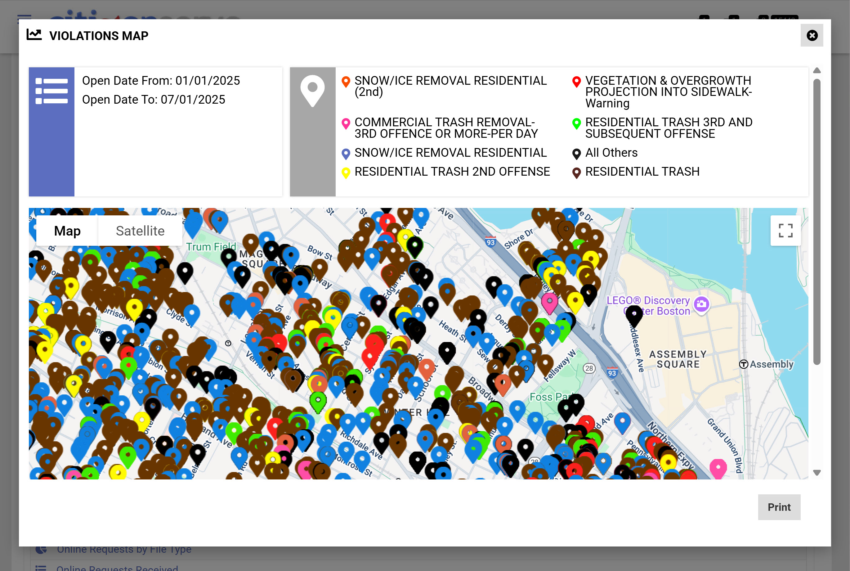Click the list icon in date filter card
Image resolution: width=850 pixels, height=571 pixels.
click(52, 91)
